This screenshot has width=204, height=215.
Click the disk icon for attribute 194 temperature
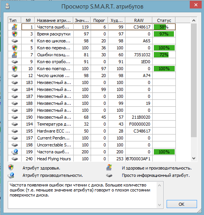point(15,124)
